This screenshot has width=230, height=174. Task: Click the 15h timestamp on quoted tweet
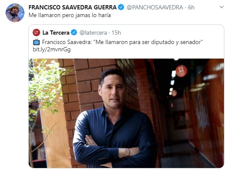click(116, 32)
